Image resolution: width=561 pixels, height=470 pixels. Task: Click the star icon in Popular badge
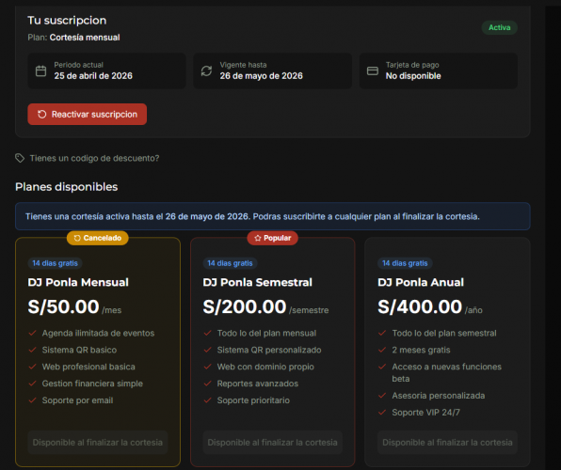[x=258, y=238]
